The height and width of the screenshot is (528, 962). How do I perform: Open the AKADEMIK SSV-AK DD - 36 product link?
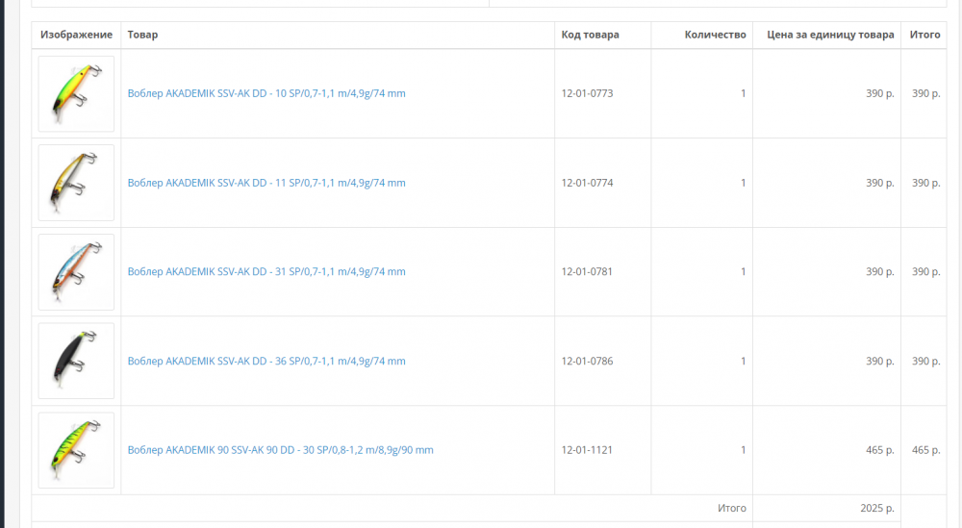point(266,361)
